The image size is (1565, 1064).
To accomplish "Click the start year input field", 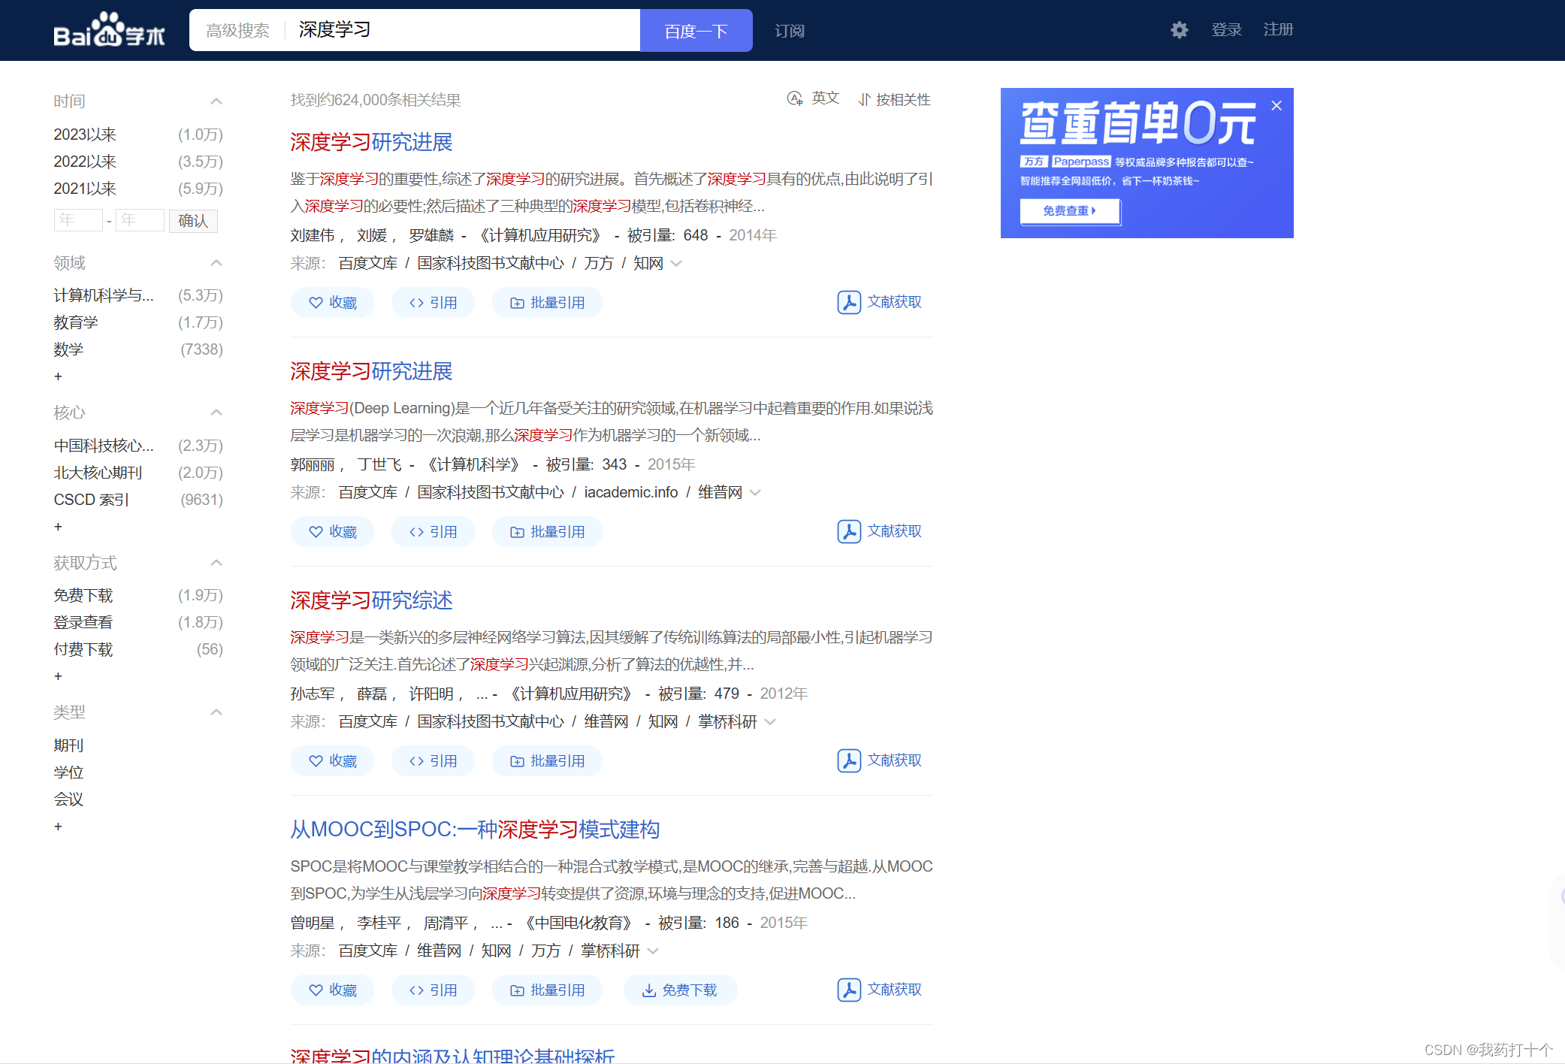I will pyautogui.click(x=78, y=220).
